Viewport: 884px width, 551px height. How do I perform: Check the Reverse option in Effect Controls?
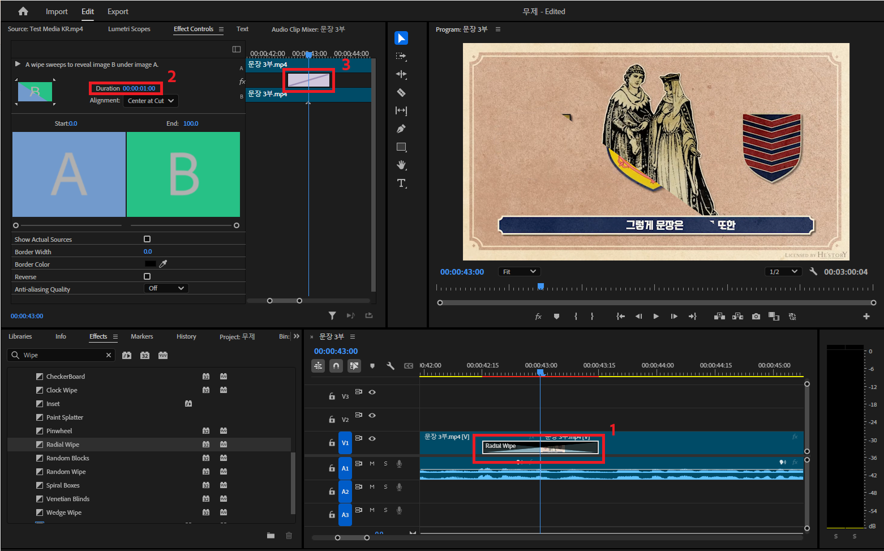pos(147,276)
